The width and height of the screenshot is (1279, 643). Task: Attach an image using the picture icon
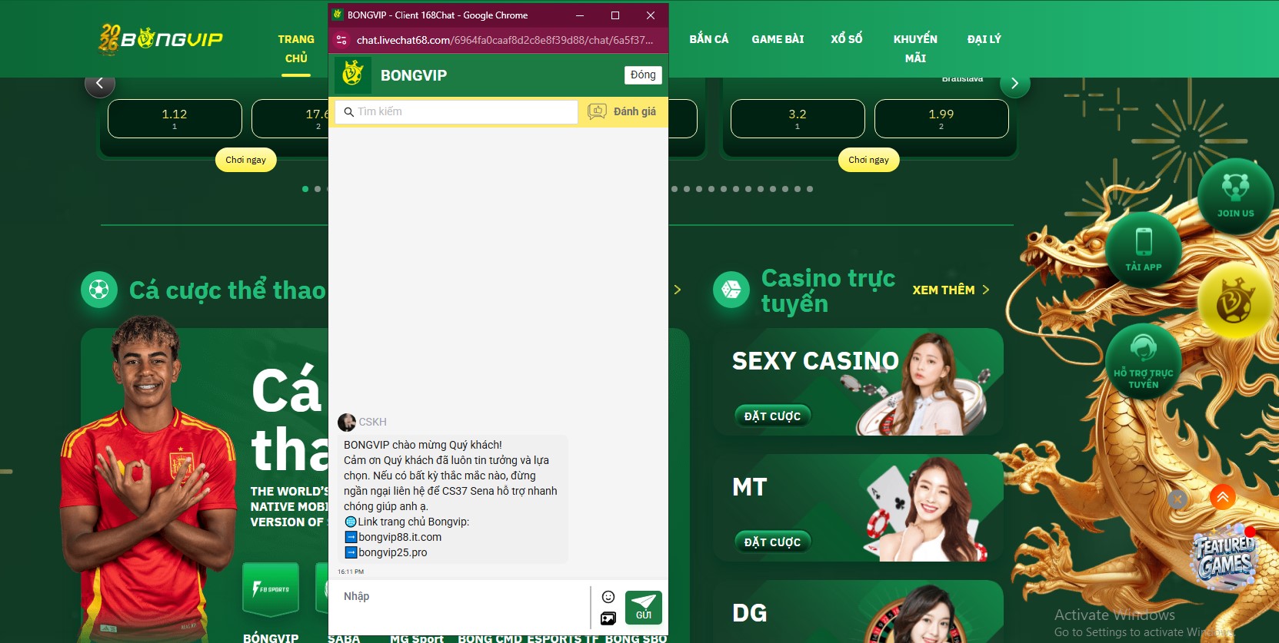click(x=608, y=618)
